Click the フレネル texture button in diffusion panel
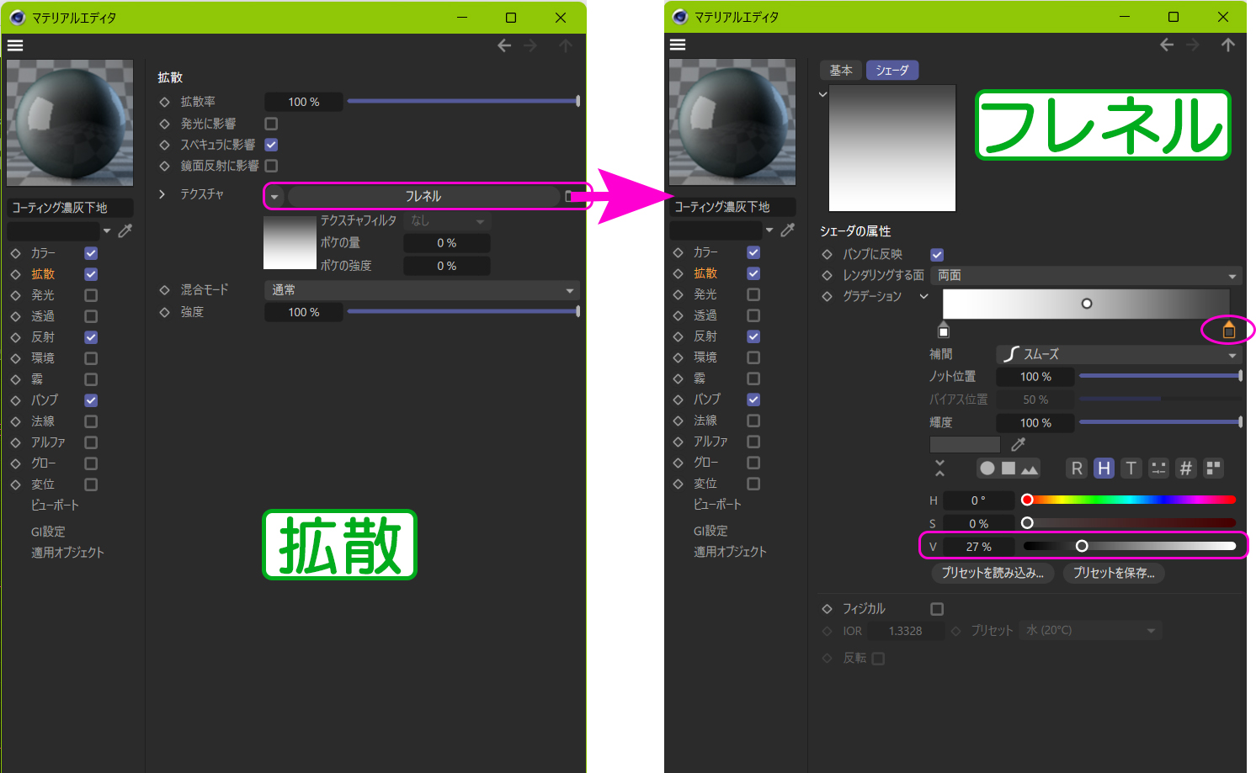Image resolution: width=1256 pixels, height=773 pixels. tap(423, 196)
